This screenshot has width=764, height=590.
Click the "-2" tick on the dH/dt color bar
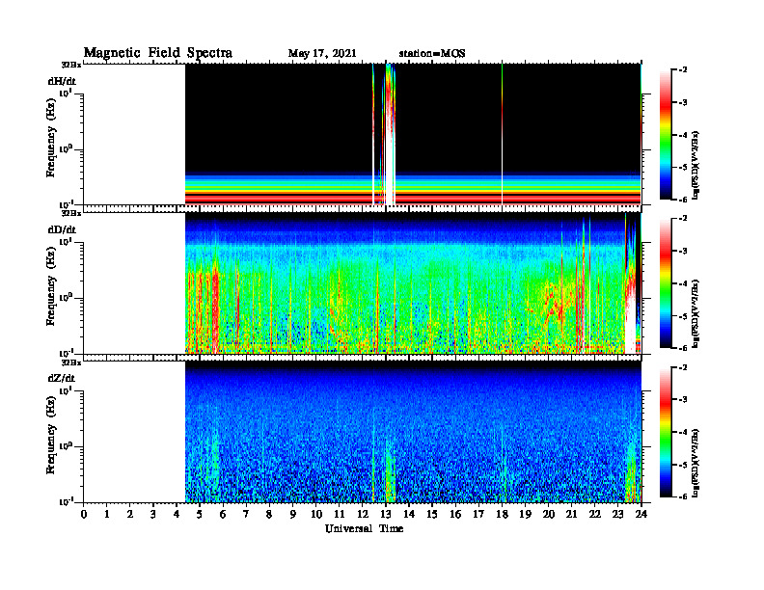683,70
